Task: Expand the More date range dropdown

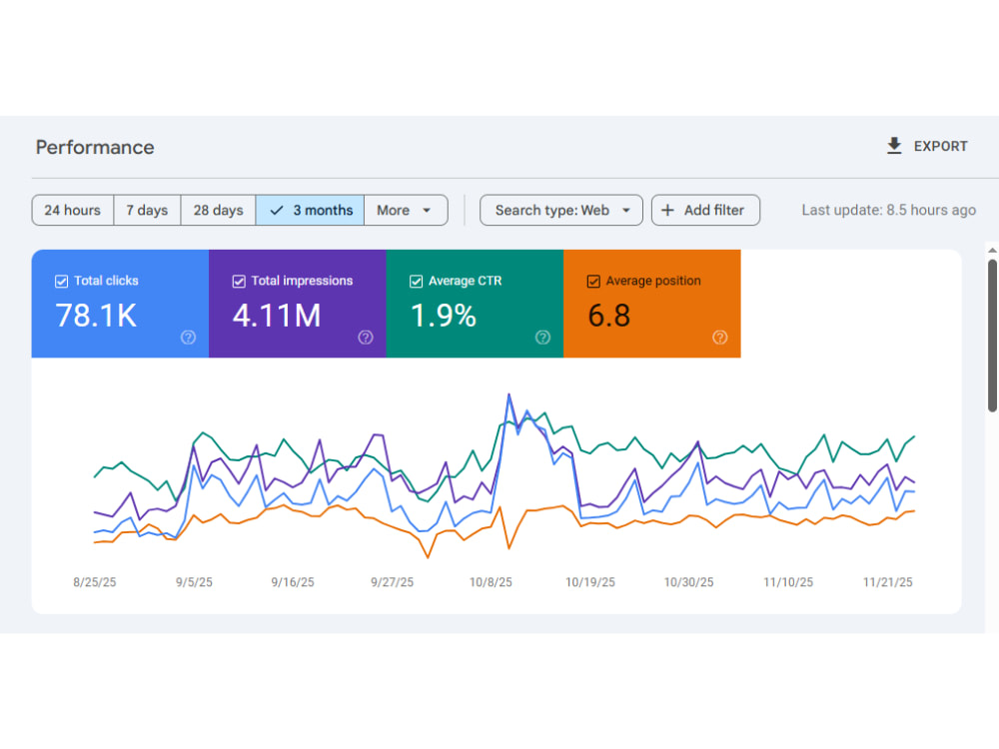Action: tap(406, 210)
